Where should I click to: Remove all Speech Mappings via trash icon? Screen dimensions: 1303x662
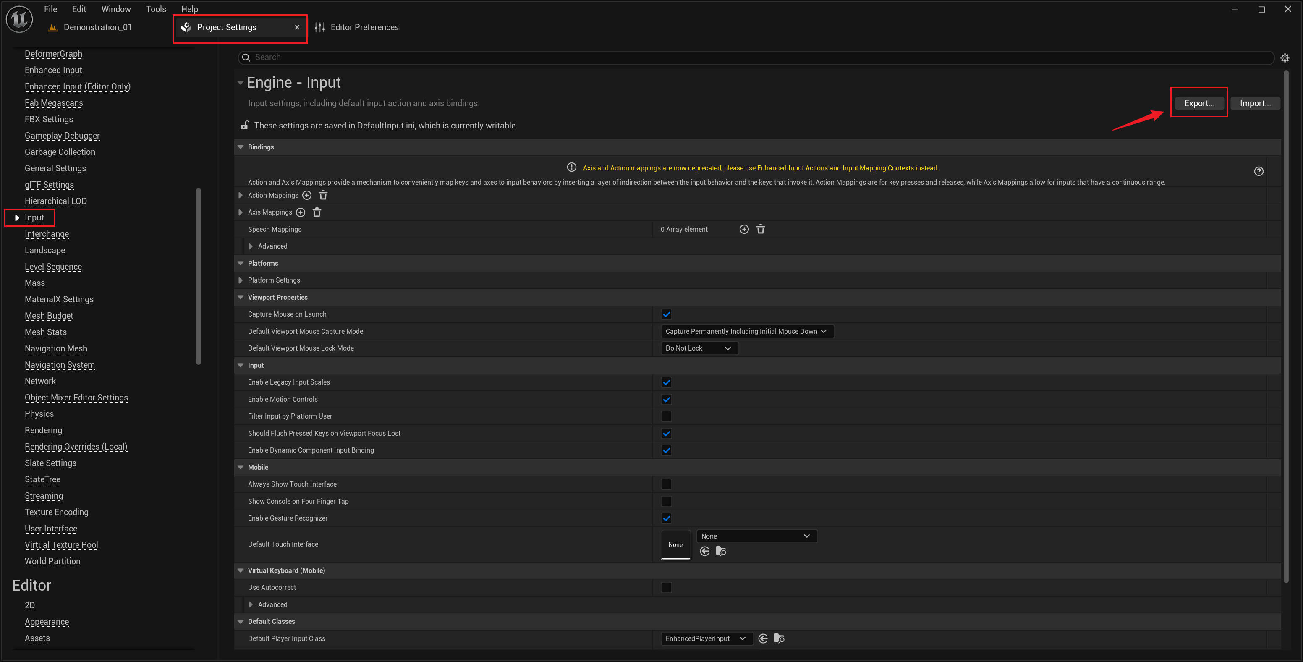[760, 229]
